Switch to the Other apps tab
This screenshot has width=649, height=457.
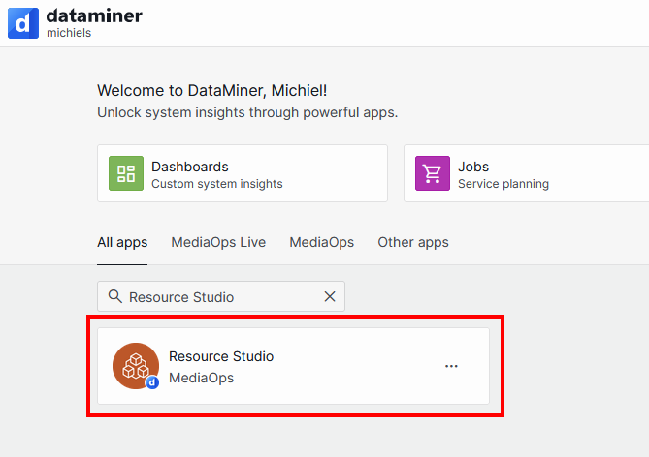coord(413,242)
